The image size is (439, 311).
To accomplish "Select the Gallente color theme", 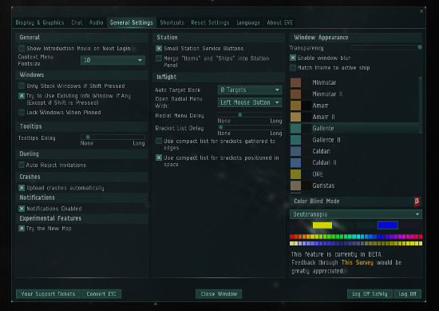I will tap(354, 129).
